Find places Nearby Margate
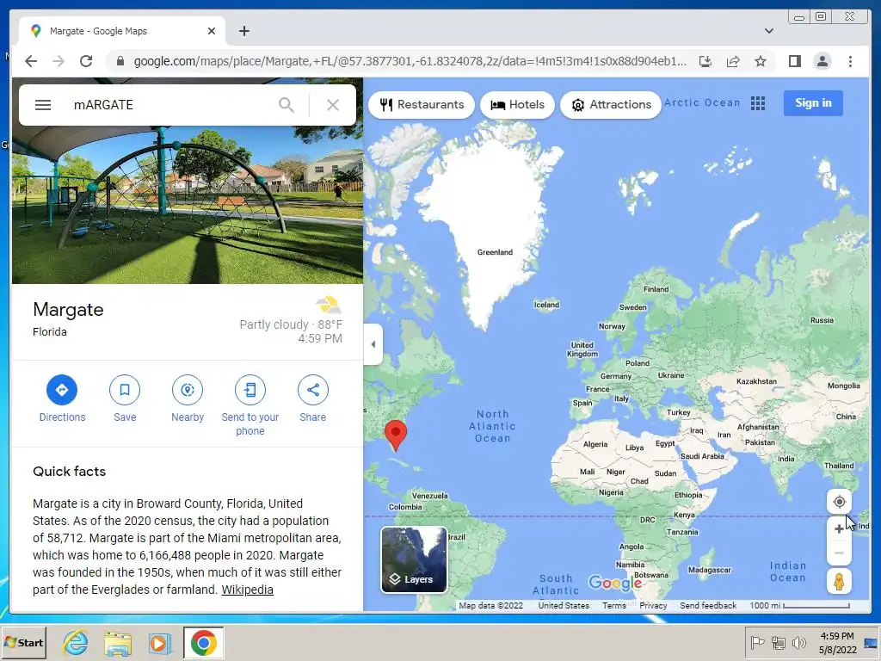Screen dimensions: 881x661 pos(188,398)
